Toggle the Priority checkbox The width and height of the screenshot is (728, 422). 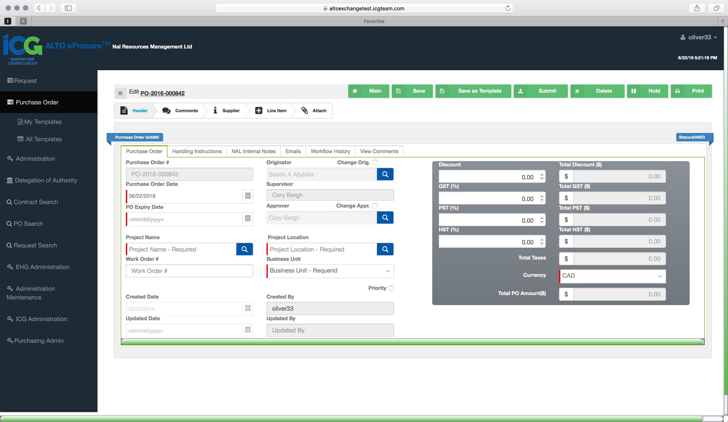391,288
